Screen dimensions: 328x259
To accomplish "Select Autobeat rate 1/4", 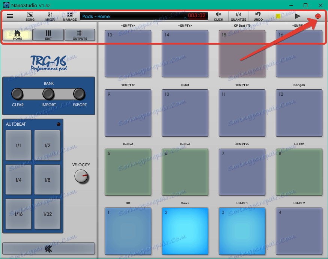I will (18, 180).
